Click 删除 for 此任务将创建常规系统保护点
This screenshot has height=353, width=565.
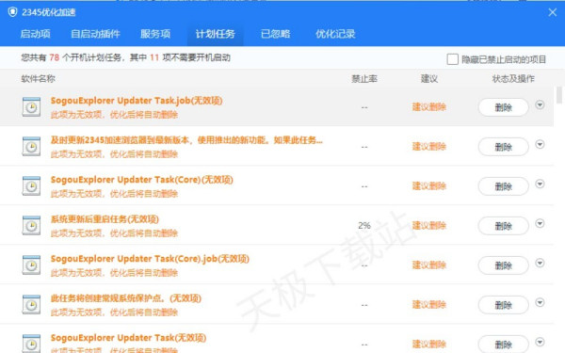pyautogui.click(x=504, y=305)
